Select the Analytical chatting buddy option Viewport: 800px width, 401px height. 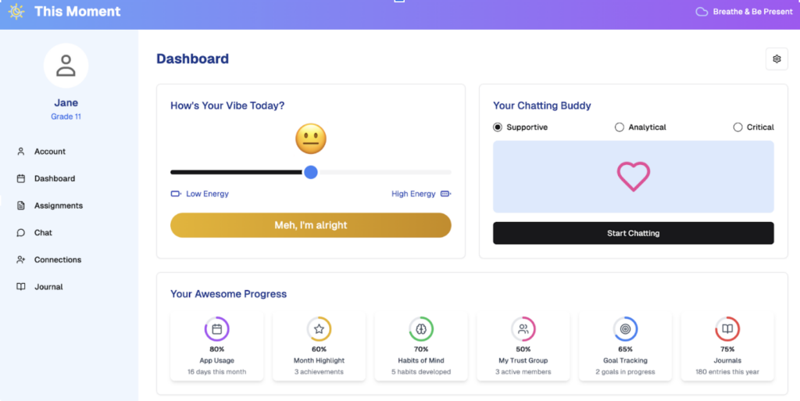pyautogui.click(x=620, y=127)
